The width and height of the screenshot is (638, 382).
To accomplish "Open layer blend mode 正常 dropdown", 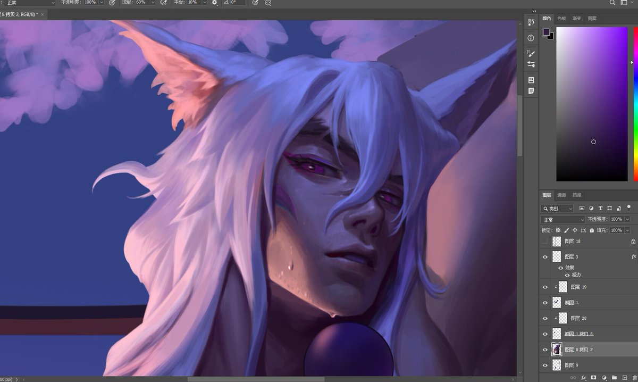I will click(563, 219).
